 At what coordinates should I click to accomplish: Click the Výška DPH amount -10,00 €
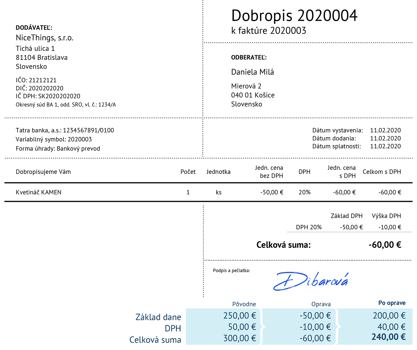(x=390, y=227)
